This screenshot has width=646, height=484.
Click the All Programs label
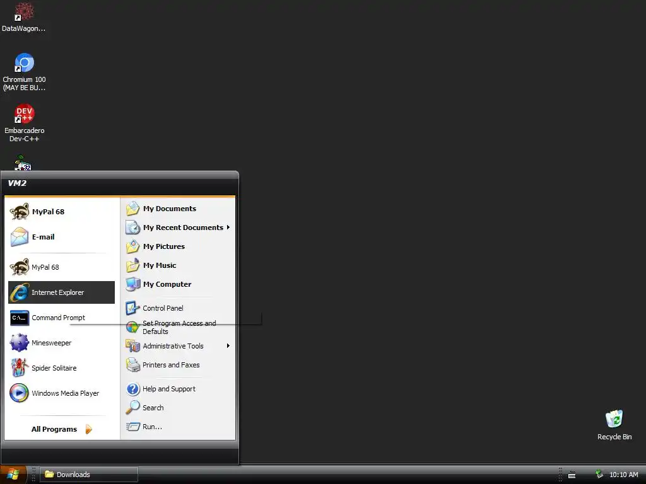[54, 429]
